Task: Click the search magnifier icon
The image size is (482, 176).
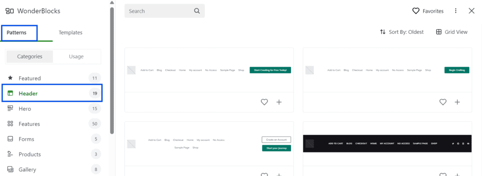Action: coord(197,11)
